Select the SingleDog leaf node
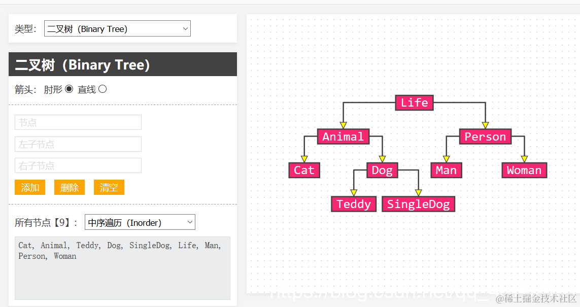The width and height of the screenshot is (580, 307). pyautogui.click(x=418, y=204)
